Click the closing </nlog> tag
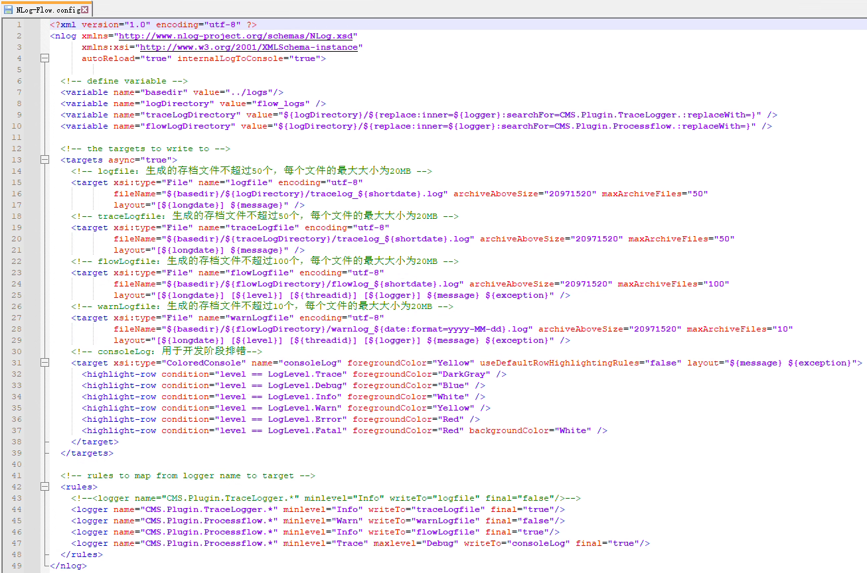The height and width of the screenshot is (573, 867). pos(68,566)
